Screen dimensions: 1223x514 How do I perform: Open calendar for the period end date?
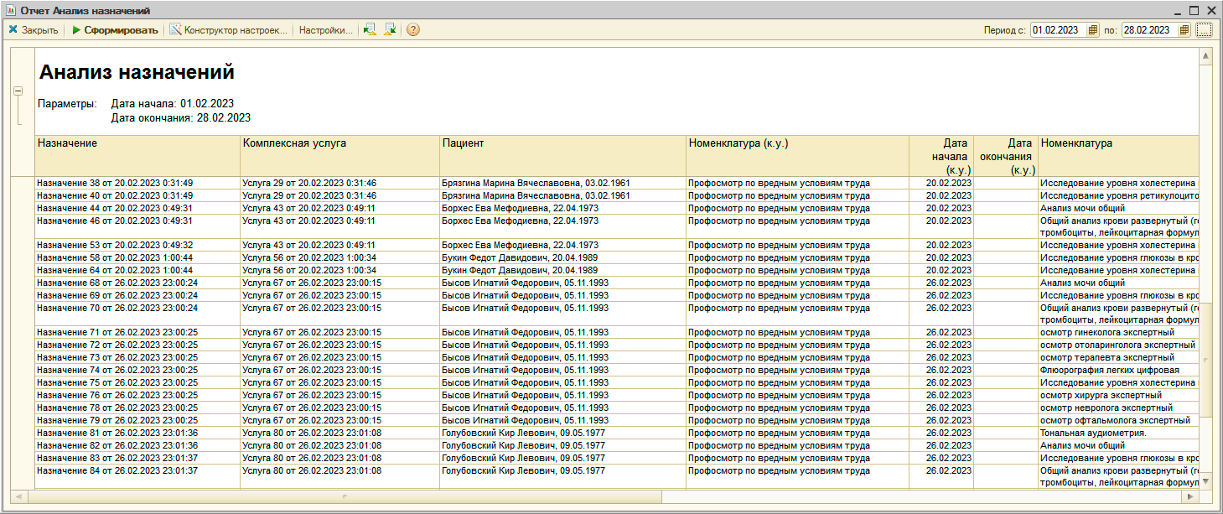pos(1184,30)
